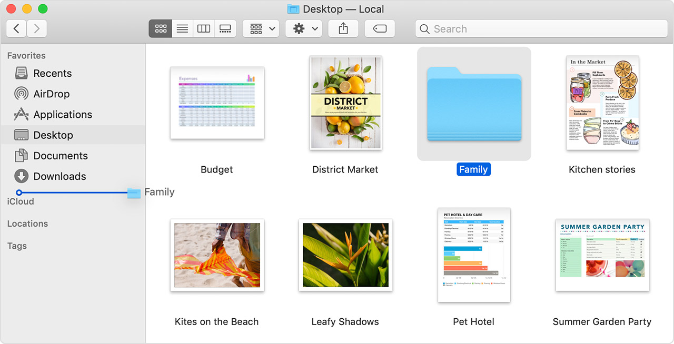Open the Tags editor in toolbar
Image resolution: width=674 pixels, height=344 pixels.
[380, 28]
